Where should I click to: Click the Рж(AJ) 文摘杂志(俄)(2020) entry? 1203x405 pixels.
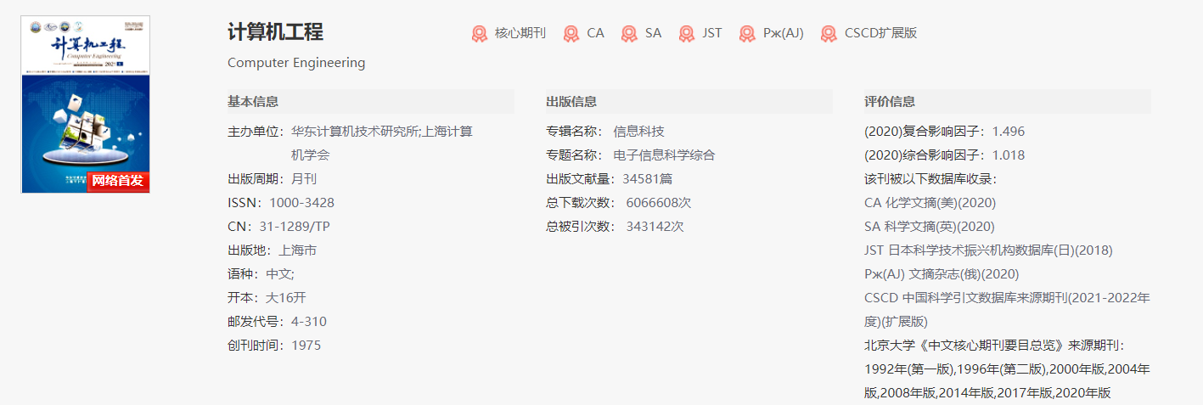coord(942,274)
